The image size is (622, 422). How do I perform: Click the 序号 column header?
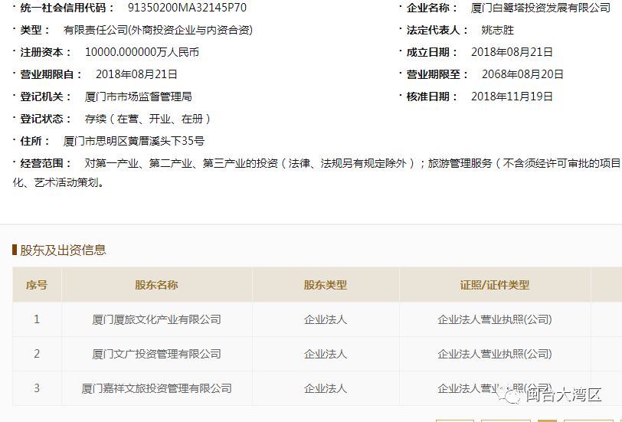click(x=37, y=285)
